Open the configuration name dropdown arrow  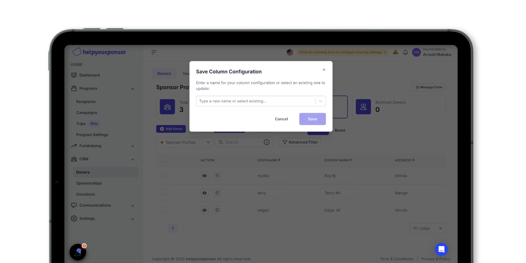coord(321,101)
